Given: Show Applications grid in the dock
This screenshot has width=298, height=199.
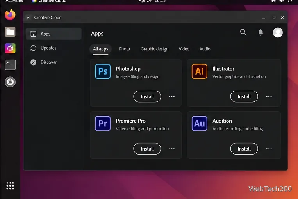Looking at the screenshot, I should [10, 186].
